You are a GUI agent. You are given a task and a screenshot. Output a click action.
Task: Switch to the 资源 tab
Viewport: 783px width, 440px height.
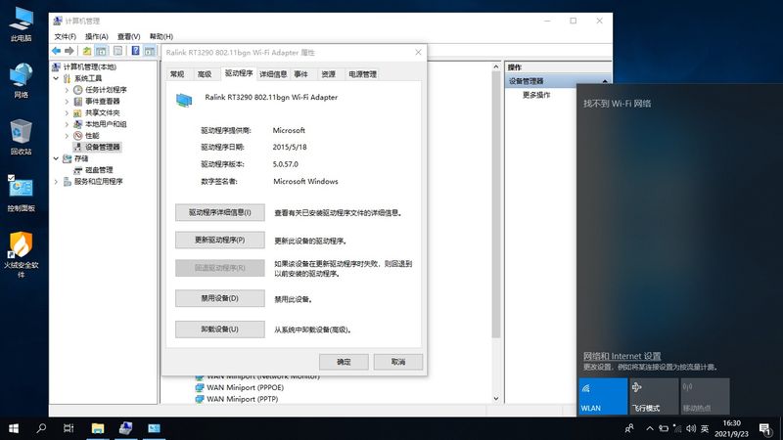[328, 74]
